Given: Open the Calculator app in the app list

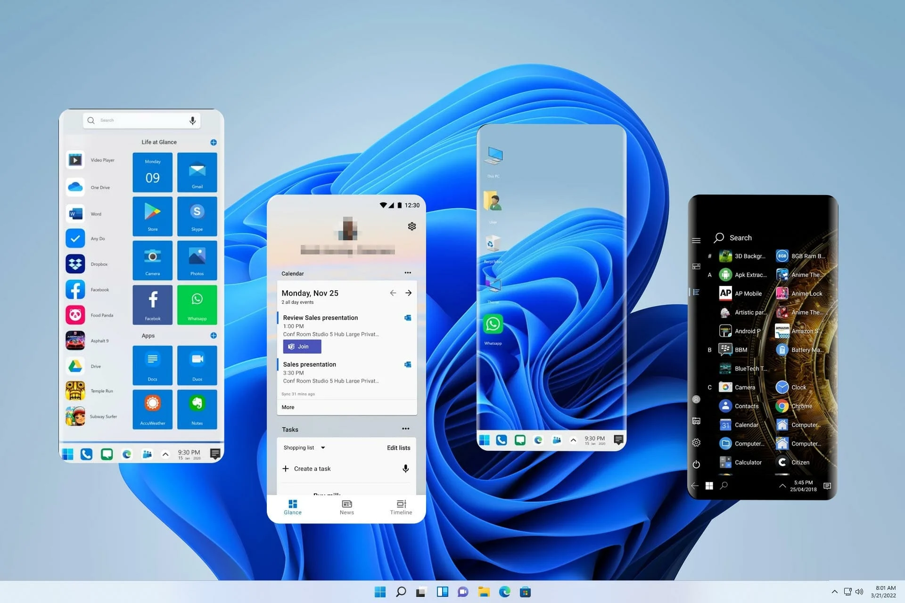Looking at the screenshot, I should (x=725, y=462).
